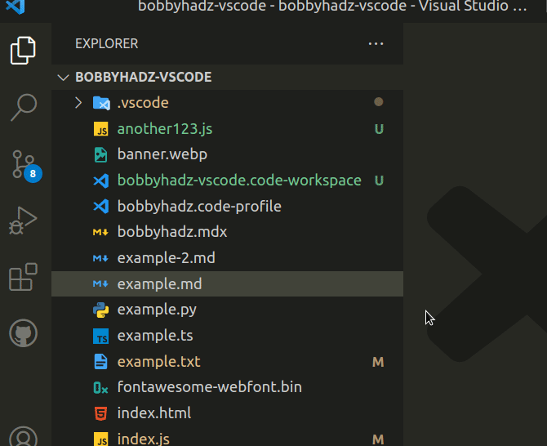
Task: Select index.html in the explorer
Action: pyautogui.click(x=153, y=413)
